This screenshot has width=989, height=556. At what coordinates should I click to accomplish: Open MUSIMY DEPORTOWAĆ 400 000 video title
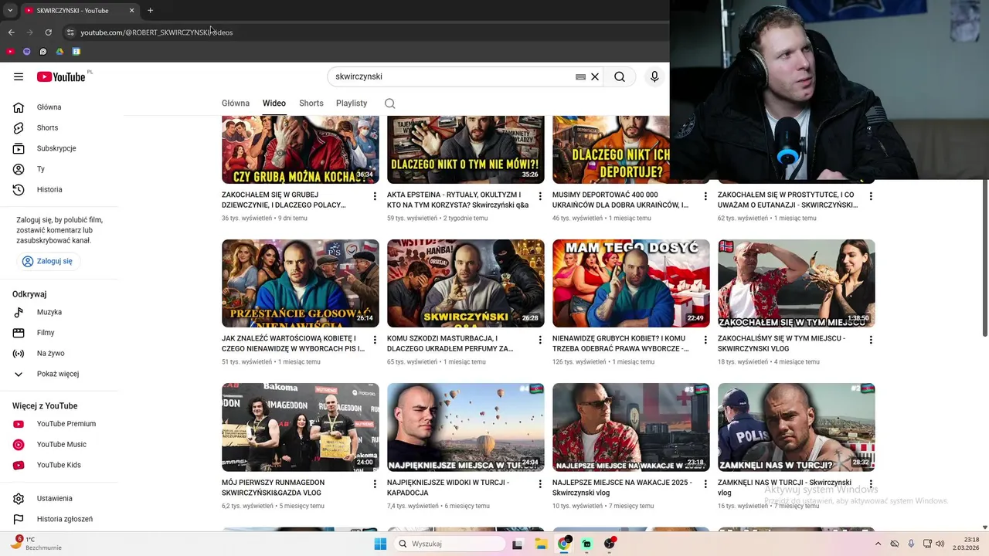[x=620, y=200]
